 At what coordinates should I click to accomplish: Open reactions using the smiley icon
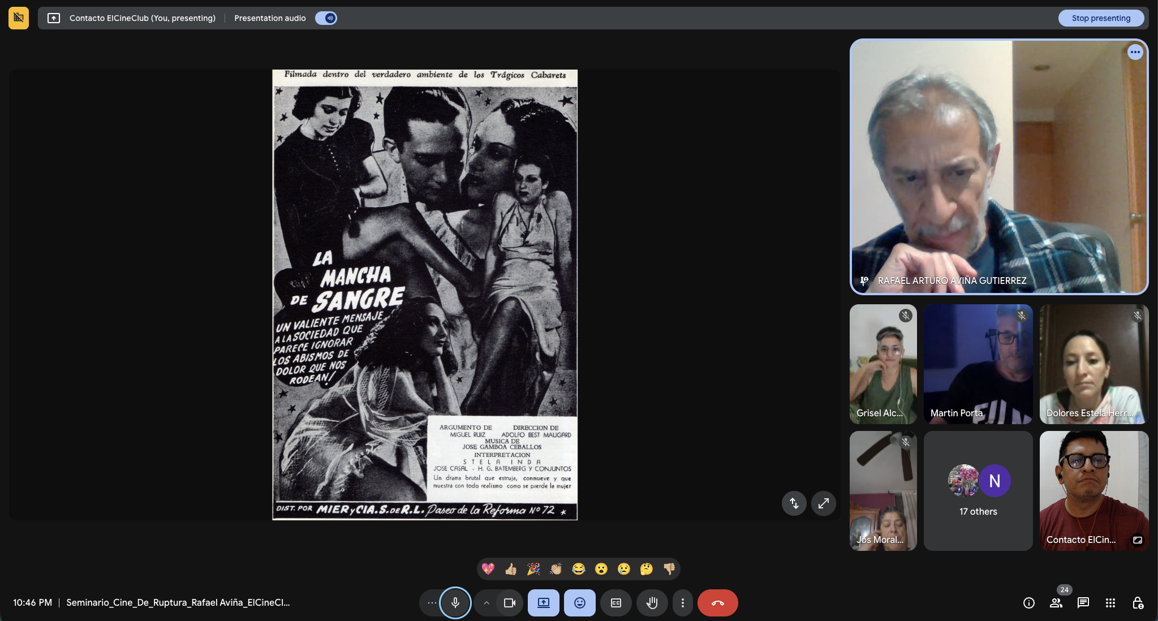(x=579, y=602)
